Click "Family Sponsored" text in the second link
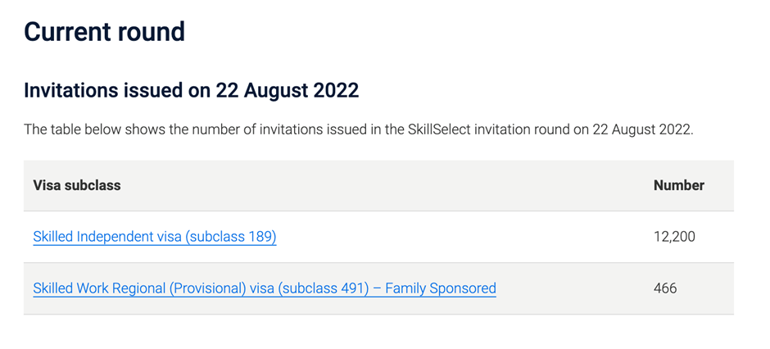This screenshot has height=349, width=770. (440, 288)
